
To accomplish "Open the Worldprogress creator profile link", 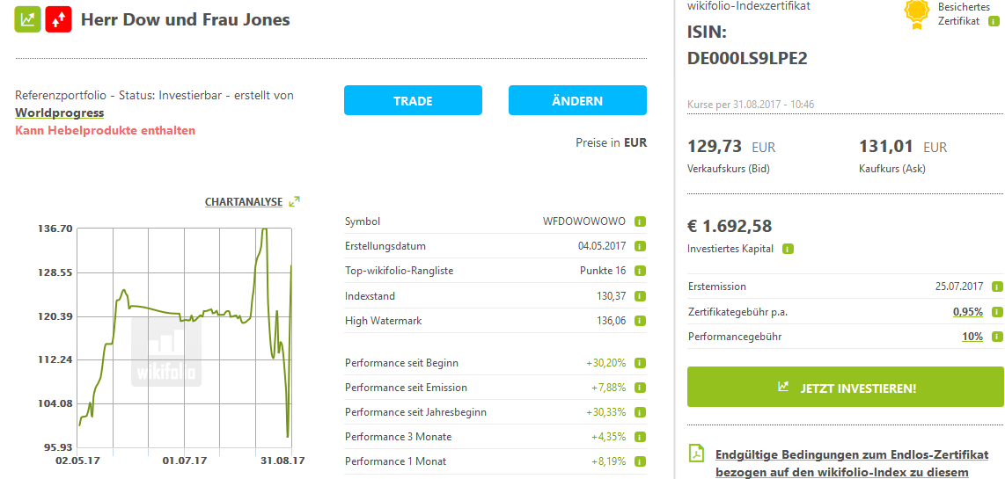I will click(x=59, y=112).
